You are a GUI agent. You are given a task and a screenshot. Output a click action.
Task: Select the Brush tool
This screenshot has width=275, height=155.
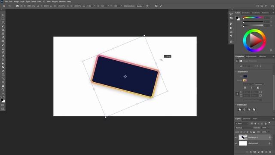pos(3,45)
